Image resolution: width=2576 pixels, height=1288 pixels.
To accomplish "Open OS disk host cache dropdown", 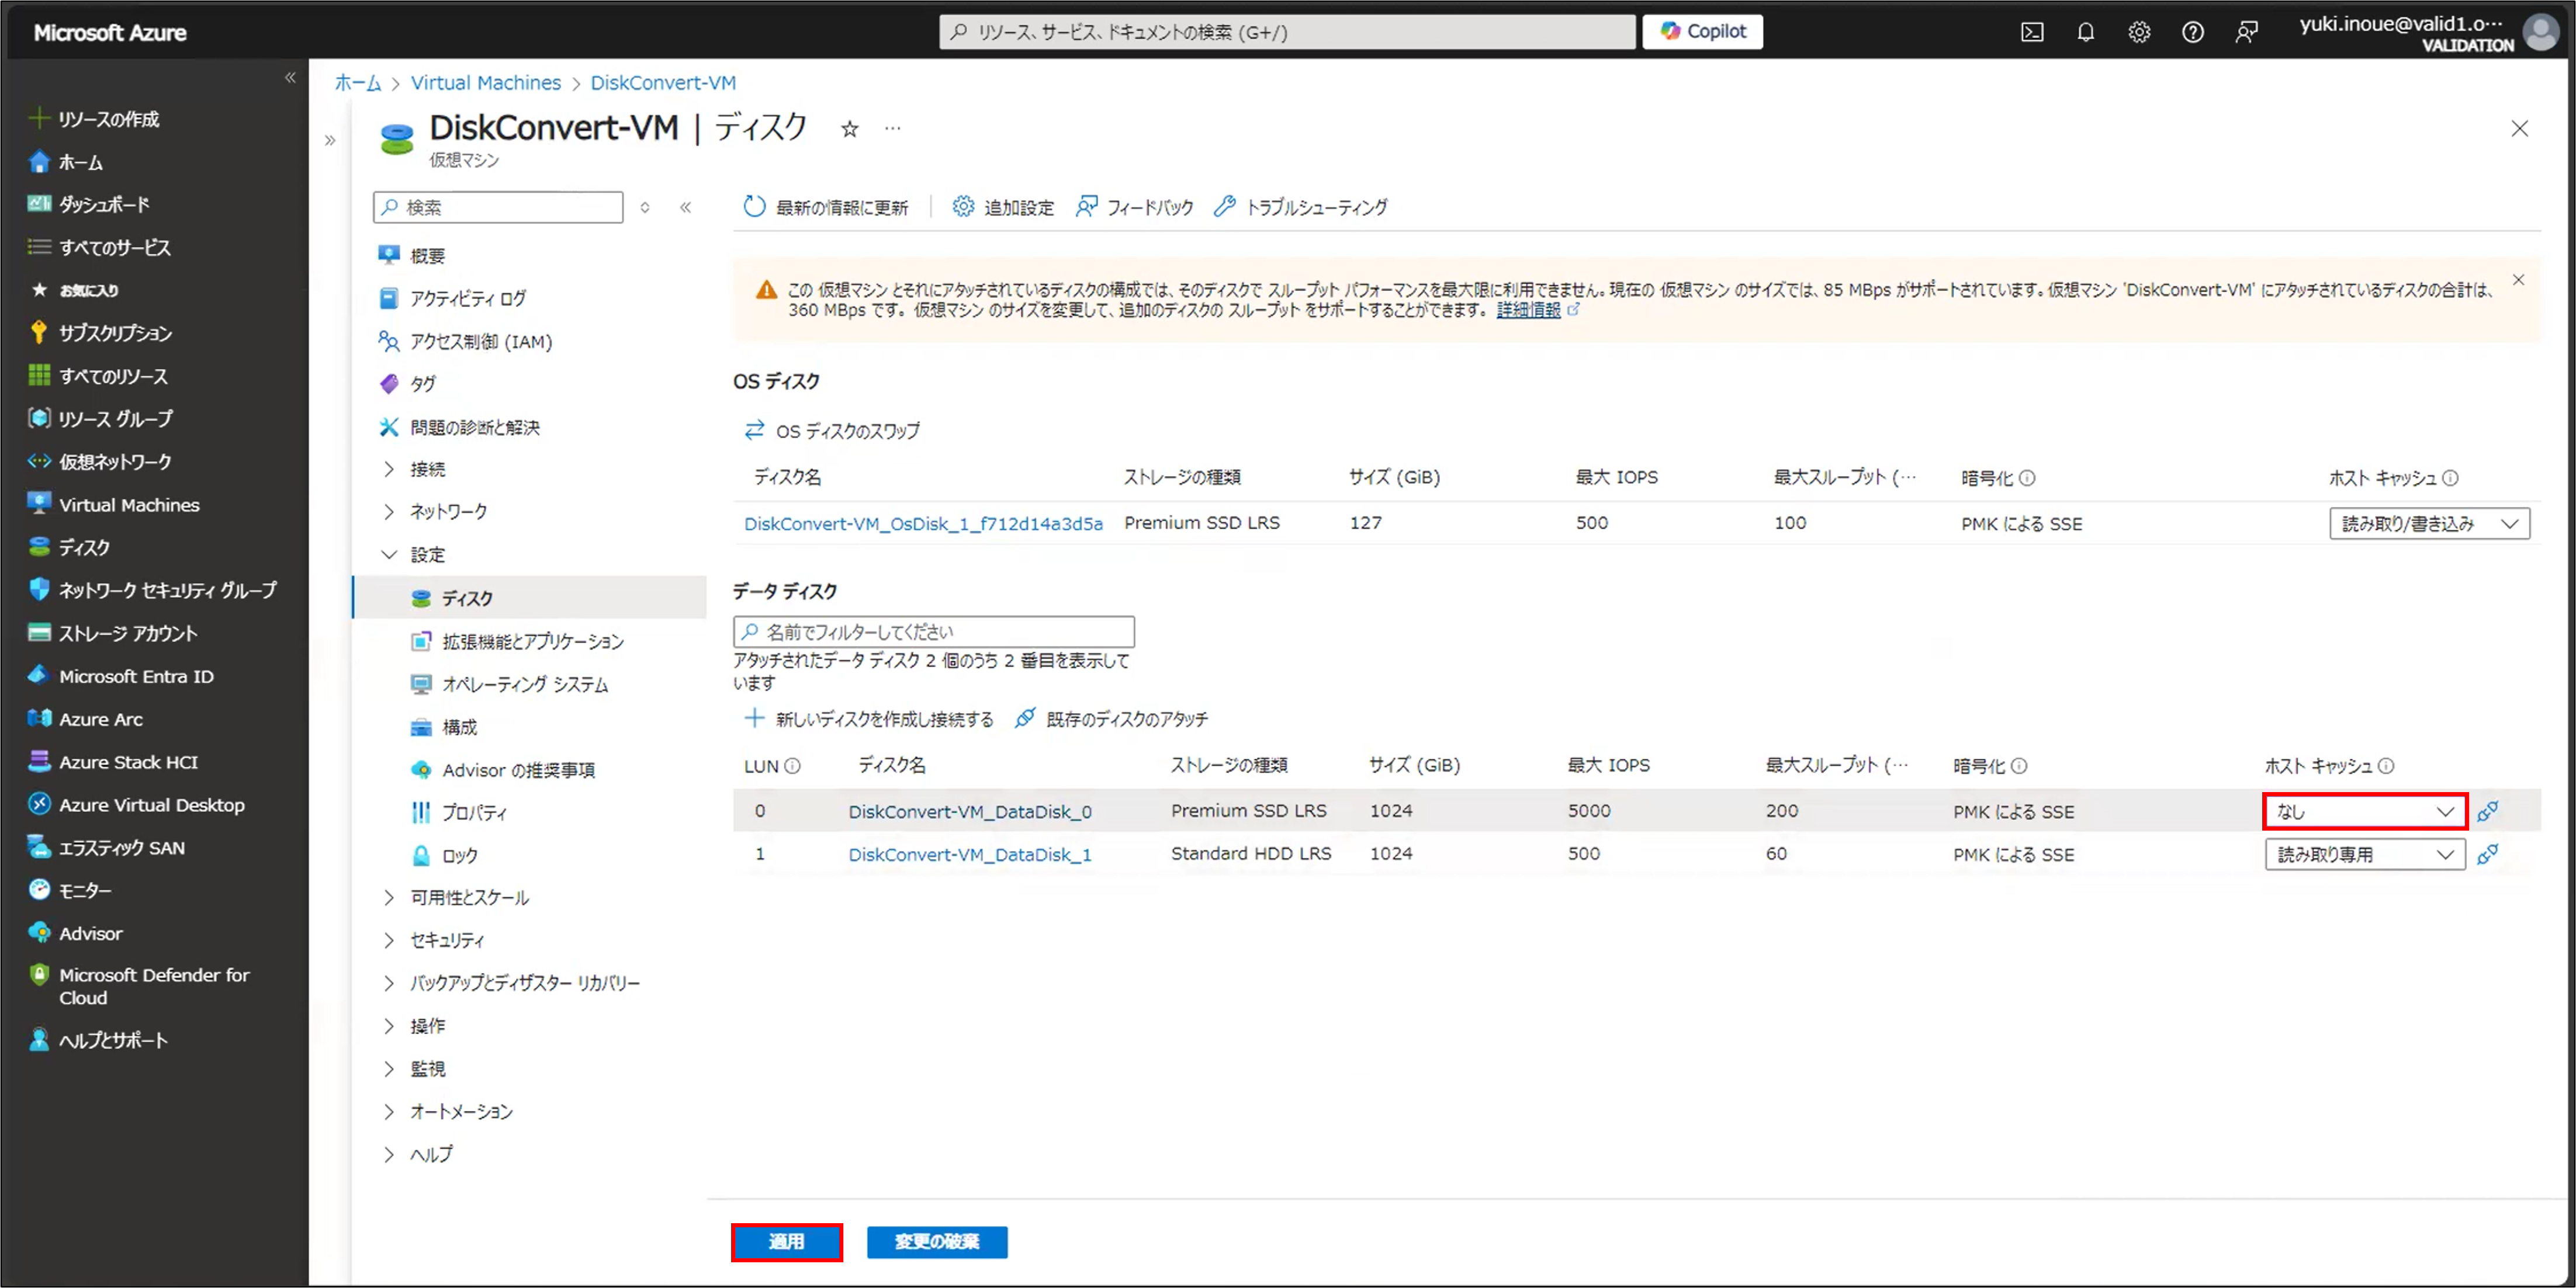I will [2429, 523].
